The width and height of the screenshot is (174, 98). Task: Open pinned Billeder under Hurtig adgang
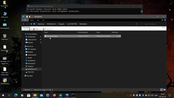(x=30, y=42)
